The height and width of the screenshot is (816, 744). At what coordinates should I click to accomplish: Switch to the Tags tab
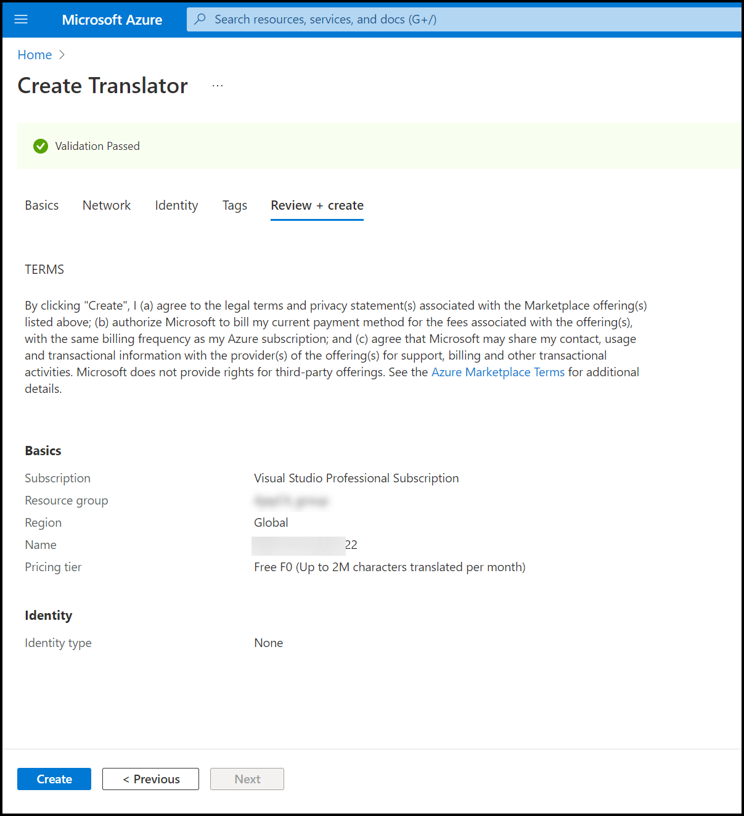tap(235, 205)
